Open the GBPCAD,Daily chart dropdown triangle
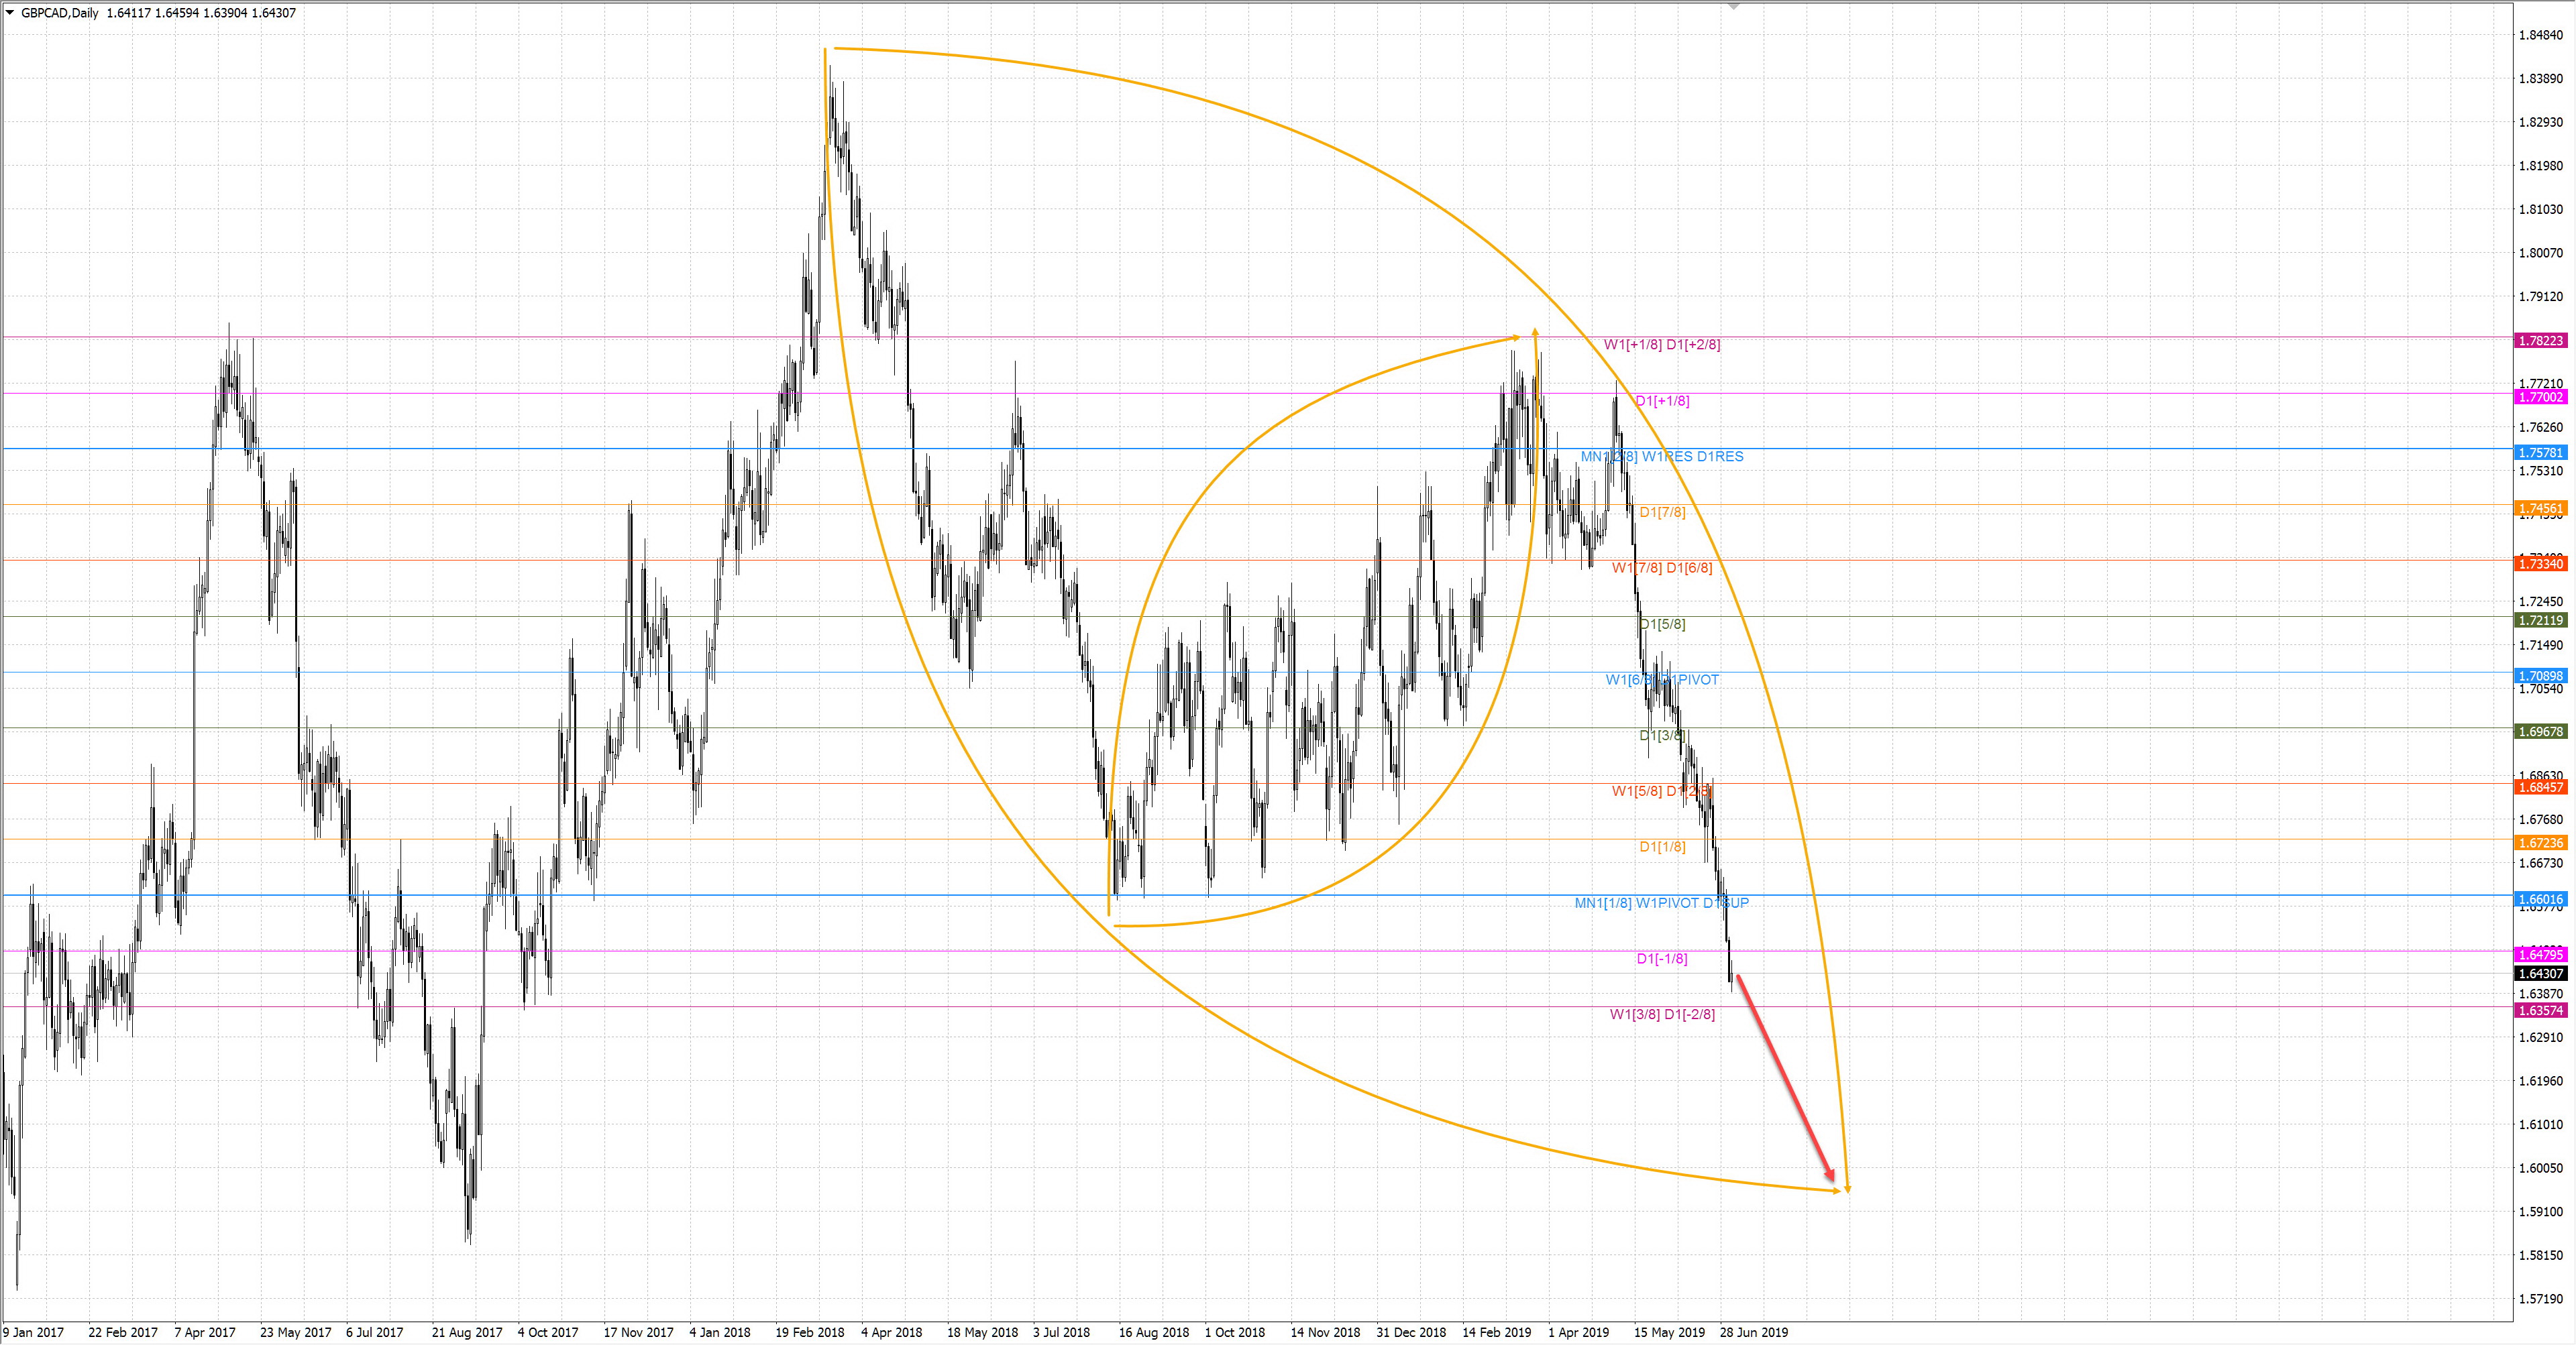The height and width of the screenshot is (1345, 2576). 10,13
